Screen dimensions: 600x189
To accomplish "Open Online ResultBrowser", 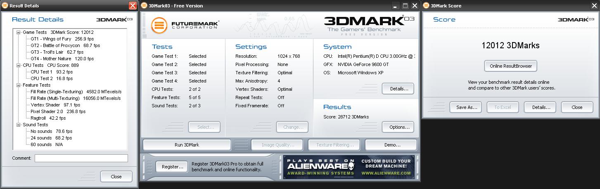I will coord(510,66).
